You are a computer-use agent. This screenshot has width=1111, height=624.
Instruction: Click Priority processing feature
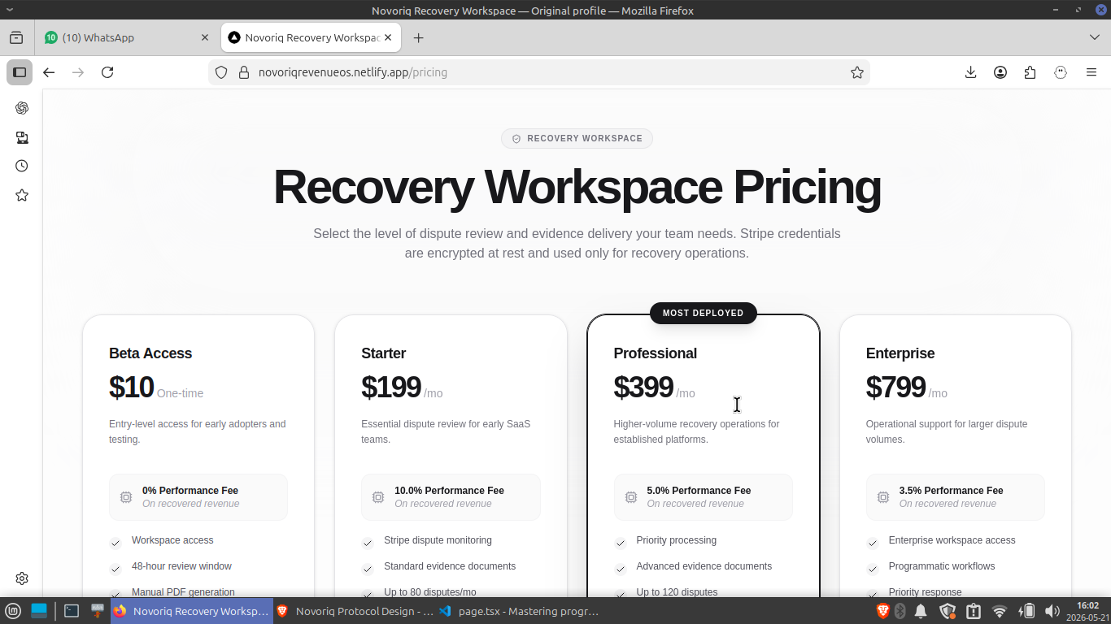677,540
